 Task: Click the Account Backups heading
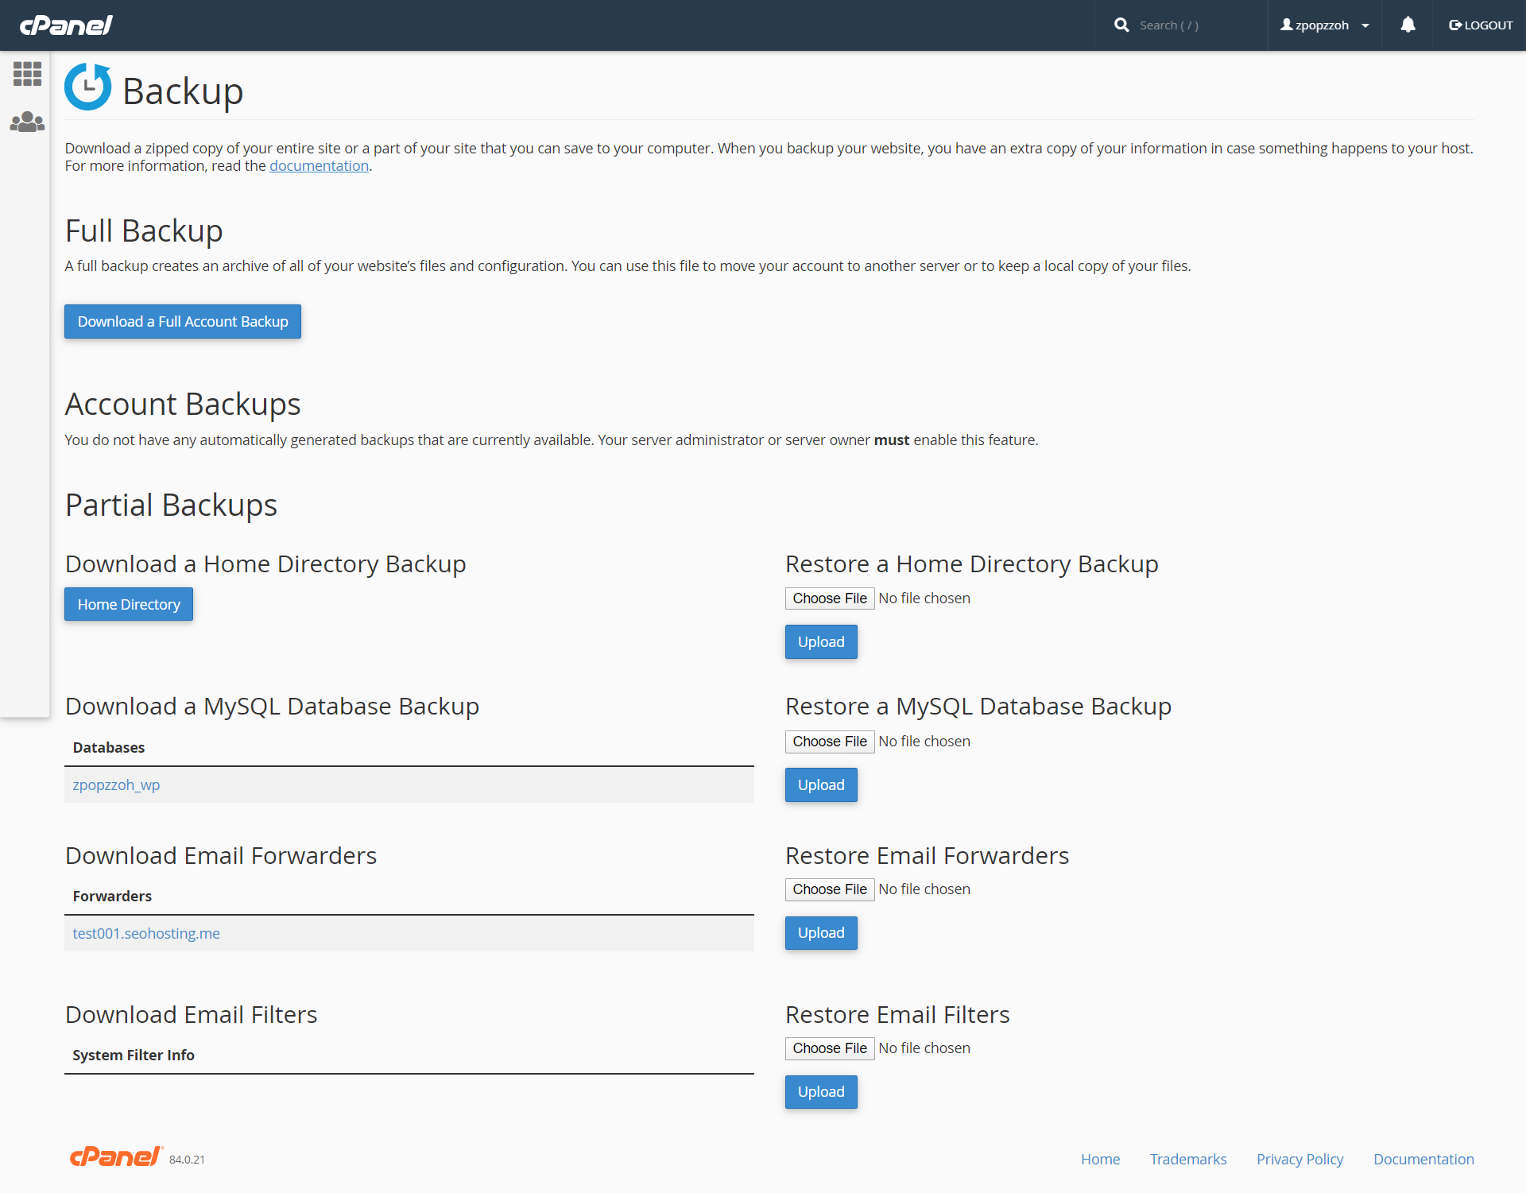183,404
